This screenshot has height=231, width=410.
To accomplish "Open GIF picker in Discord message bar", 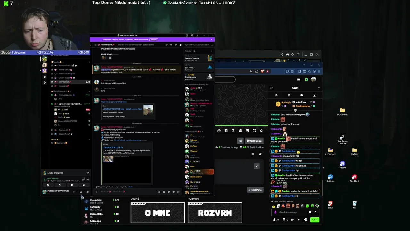I will pyautogui.click(x=164, y=192).
